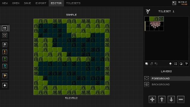Select the focus-frame selection tool in left toolbar
This screenshot has height=107, width=190.
(5, 35)
